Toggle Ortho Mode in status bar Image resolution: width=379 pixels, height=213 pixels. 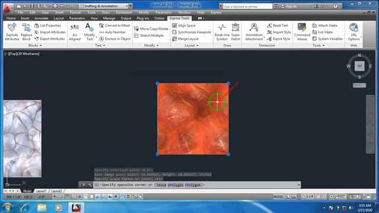pyautogui.click(x=73, y=197)
